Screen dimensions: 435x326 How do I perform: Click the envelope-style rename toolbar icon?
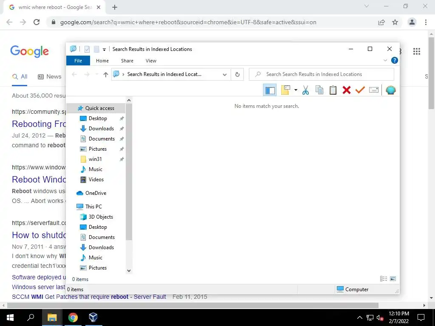pyautogui.click(x=374, y=90)
